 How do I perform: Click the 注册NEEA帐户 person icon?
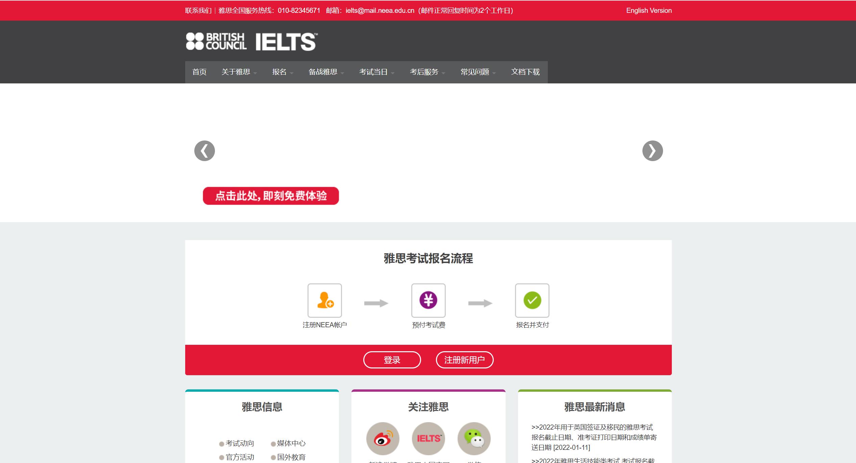click(x=324, y=301)
